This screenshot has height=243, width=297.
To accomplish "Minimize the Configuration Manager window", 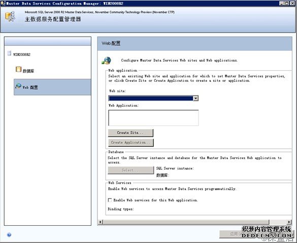I will (282, 3).
